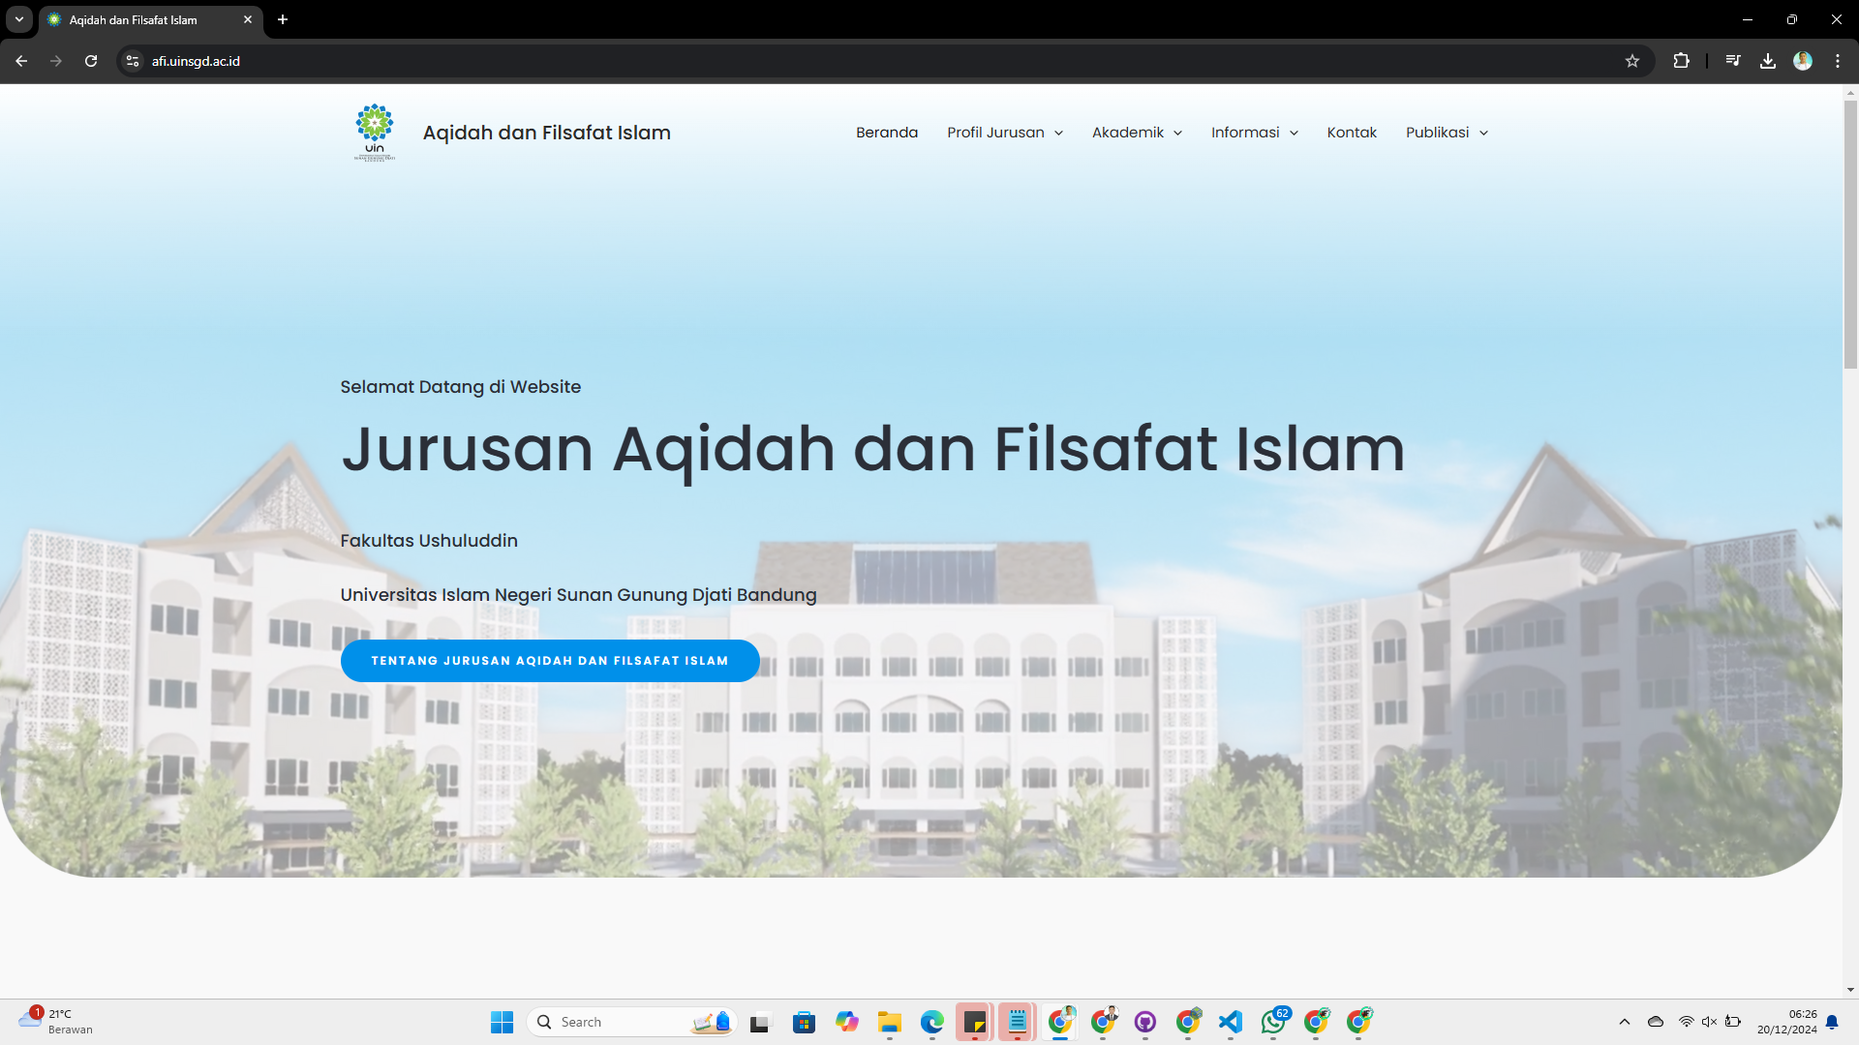Click the Aqidah dan Filsafat Islam site title
This screenshot has height=1045, width=1859.
(x=546, y=133)
